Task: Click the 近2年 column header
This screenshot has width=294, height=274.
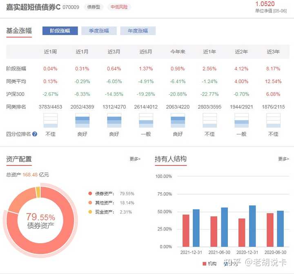Action: point(241,51)
